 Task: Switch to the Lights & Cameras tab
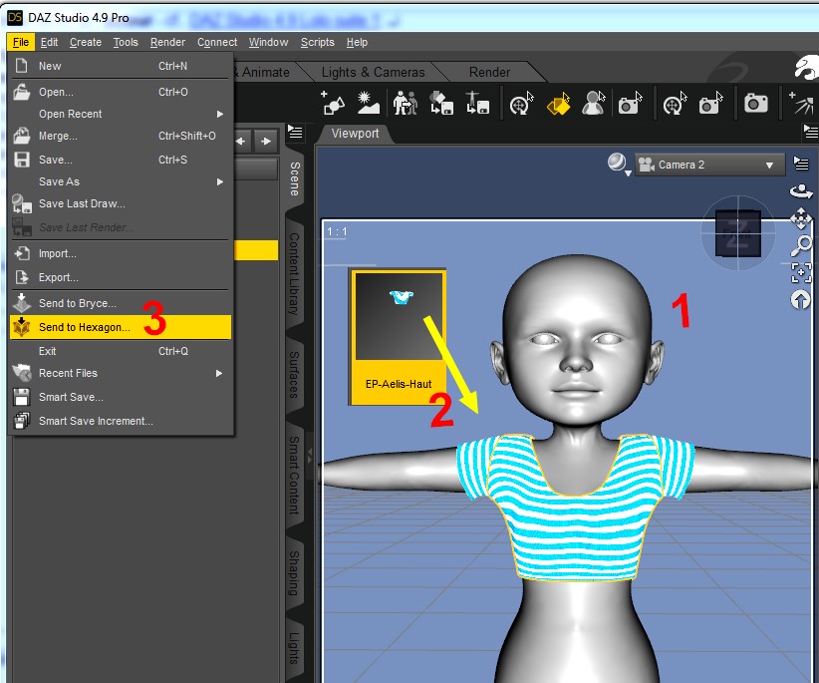pos(373,72)
